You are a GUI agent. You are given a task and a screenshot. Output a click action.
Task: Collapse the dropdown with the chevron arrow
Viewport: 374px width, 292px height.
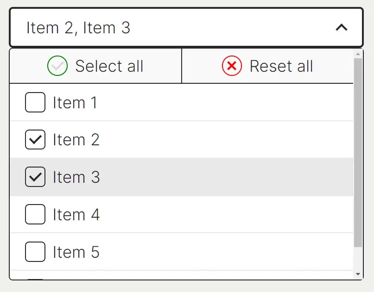tap(342, 27)
